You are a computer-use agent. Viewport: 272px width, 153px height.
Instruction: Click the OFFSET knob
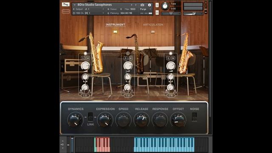(x=178, y=120)
